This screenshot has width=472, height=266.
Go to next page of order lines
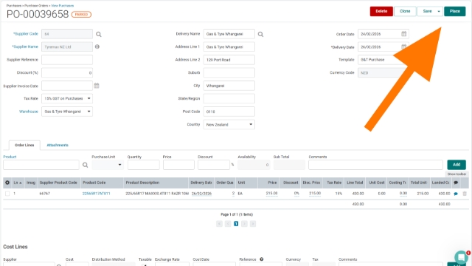click(244, 224)
